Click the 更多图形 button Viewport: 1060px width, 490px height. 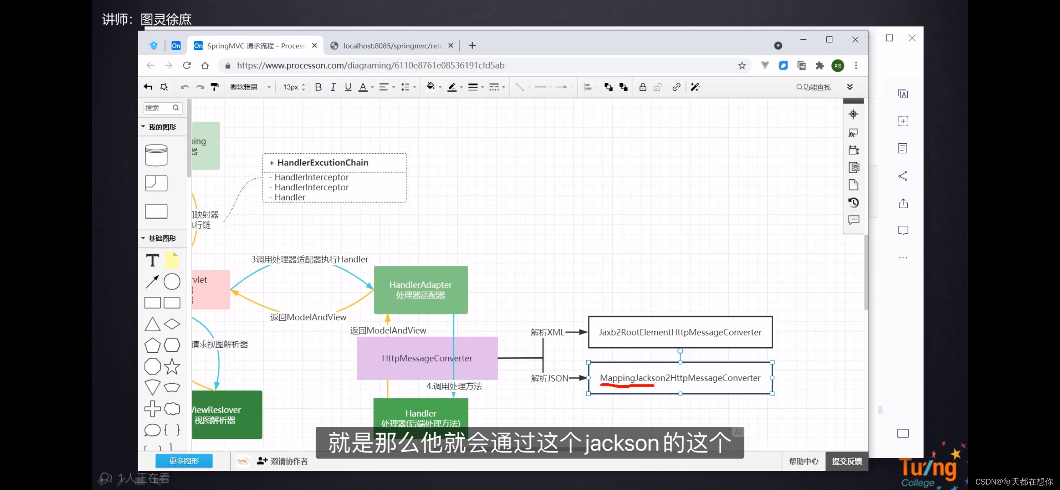(x=184, y=461)
